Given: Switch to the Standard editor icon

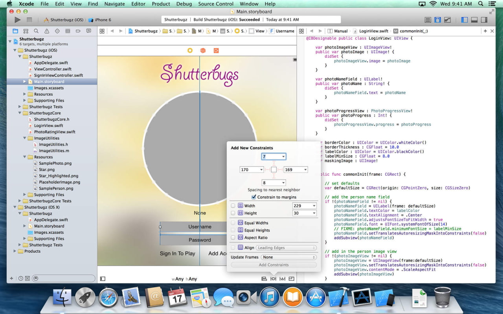Looking at the screenshot, I should (x=428, y=20).
